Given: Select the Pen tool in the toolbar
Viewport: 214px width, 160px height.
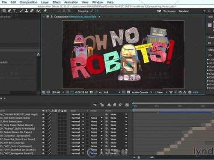Looking at the screenshot, I should (9, 11).
